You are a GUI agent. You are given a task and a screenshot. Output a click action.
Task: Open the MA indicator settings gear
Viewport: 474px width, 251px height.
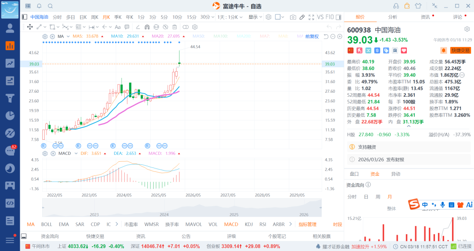coord(45,36)
